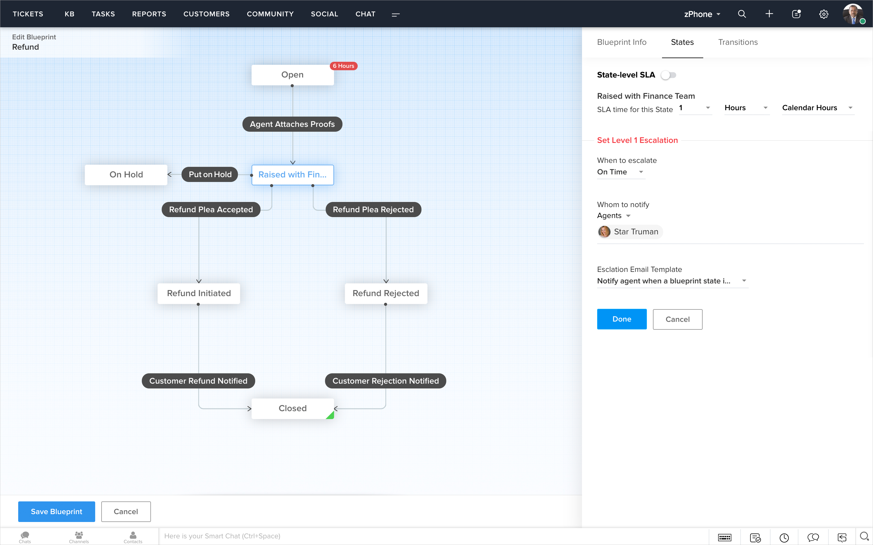This screenshot has height=545, width=873.
Task: Expand the Escalation Email Template dropdown
Action: (x=744, y=281)
